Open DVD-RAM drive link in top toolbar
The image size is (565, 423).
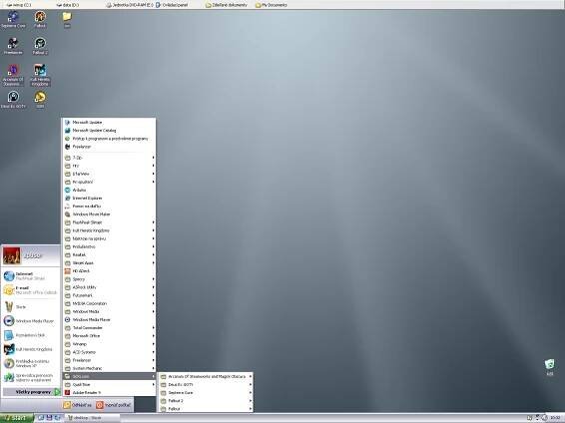(130, 5)
